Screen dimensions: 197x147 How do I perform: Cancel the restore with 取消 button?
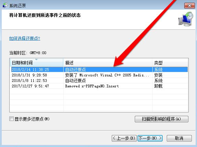(x=179, y=138)
